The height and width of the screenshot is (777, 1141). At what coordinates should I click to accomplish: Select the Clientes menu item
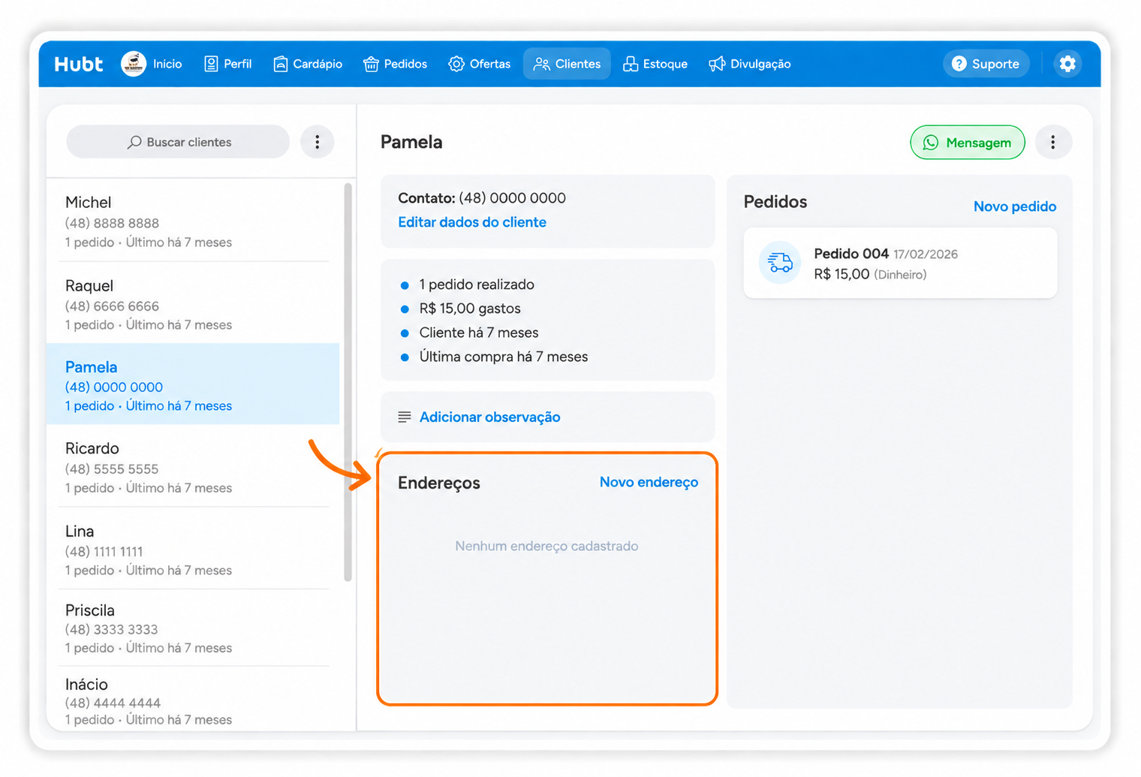(567, 64)
